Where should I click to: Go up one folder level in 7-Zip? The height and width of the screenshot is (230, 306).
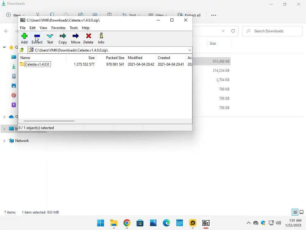22,50
